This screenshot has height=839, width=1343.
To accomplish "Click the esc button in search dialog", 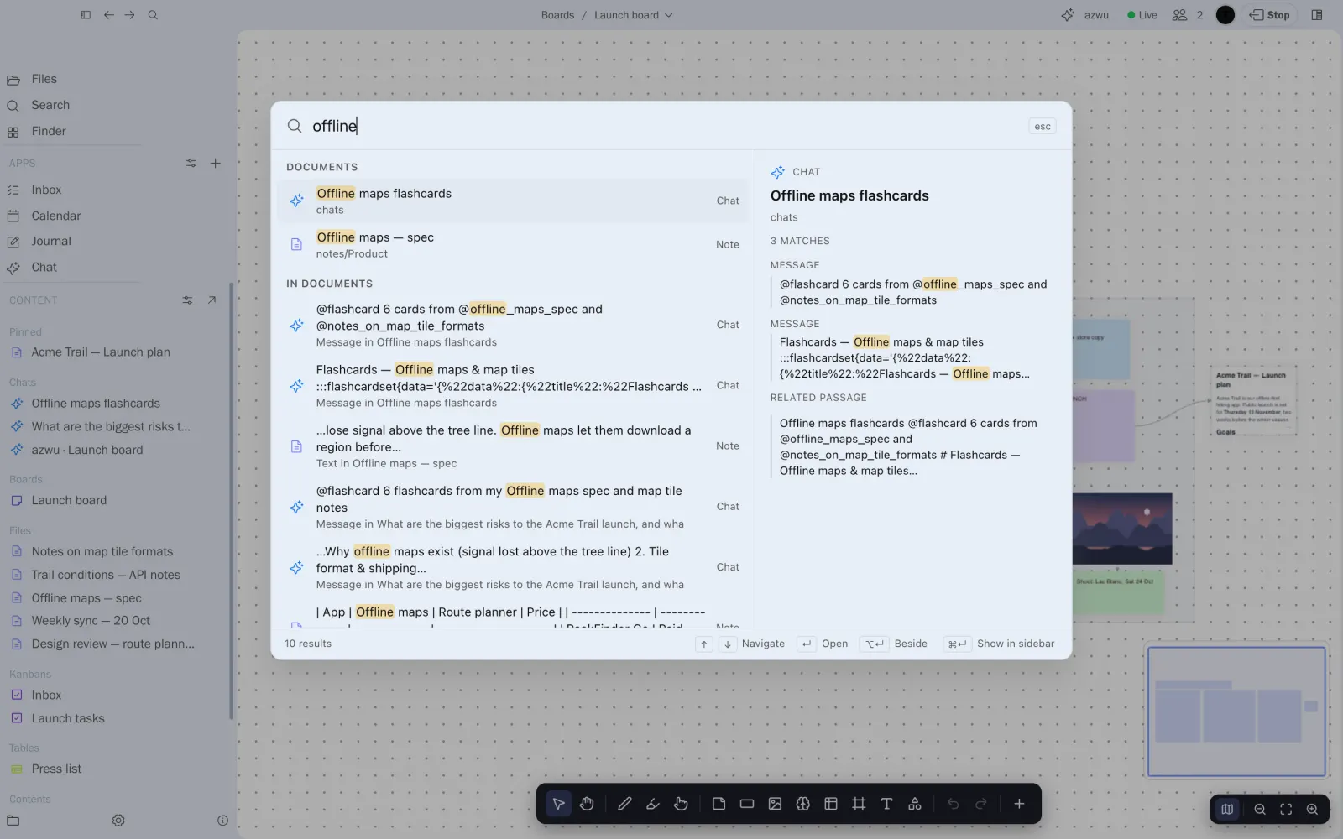I will [x=1043, y=126].
